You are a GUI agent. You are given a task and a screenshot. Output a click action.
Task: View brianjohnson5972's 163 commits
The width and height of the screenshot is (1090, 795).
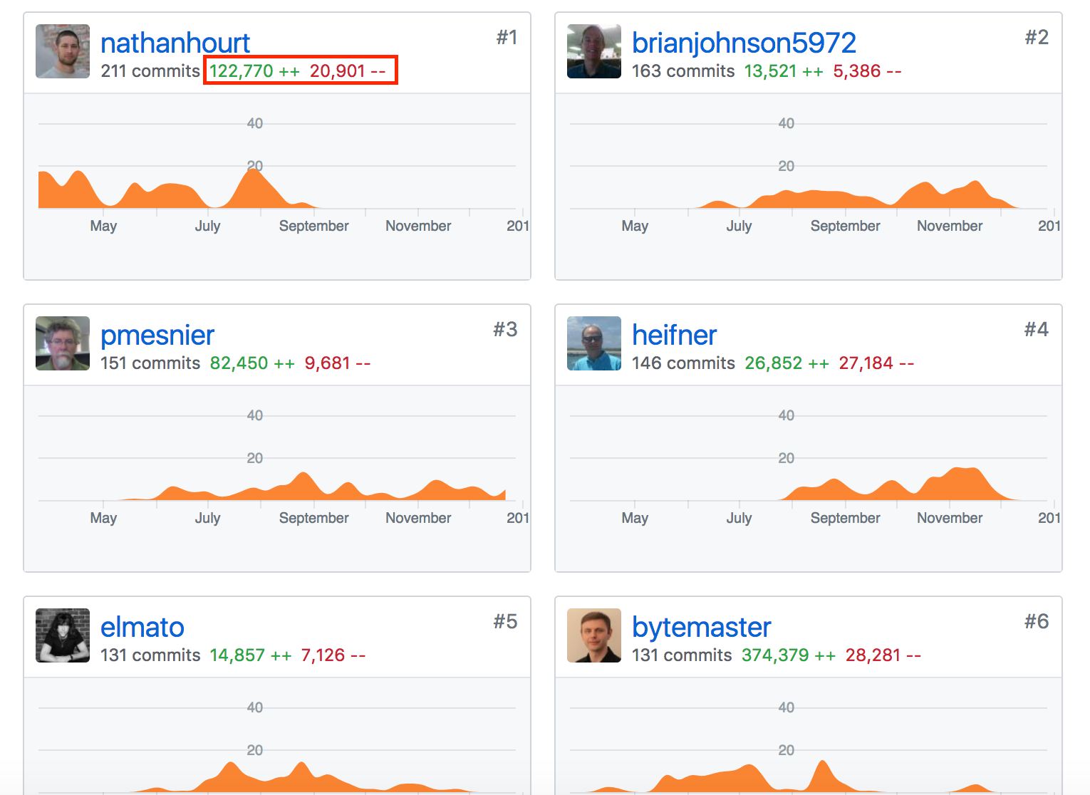[x=683, y=71]
